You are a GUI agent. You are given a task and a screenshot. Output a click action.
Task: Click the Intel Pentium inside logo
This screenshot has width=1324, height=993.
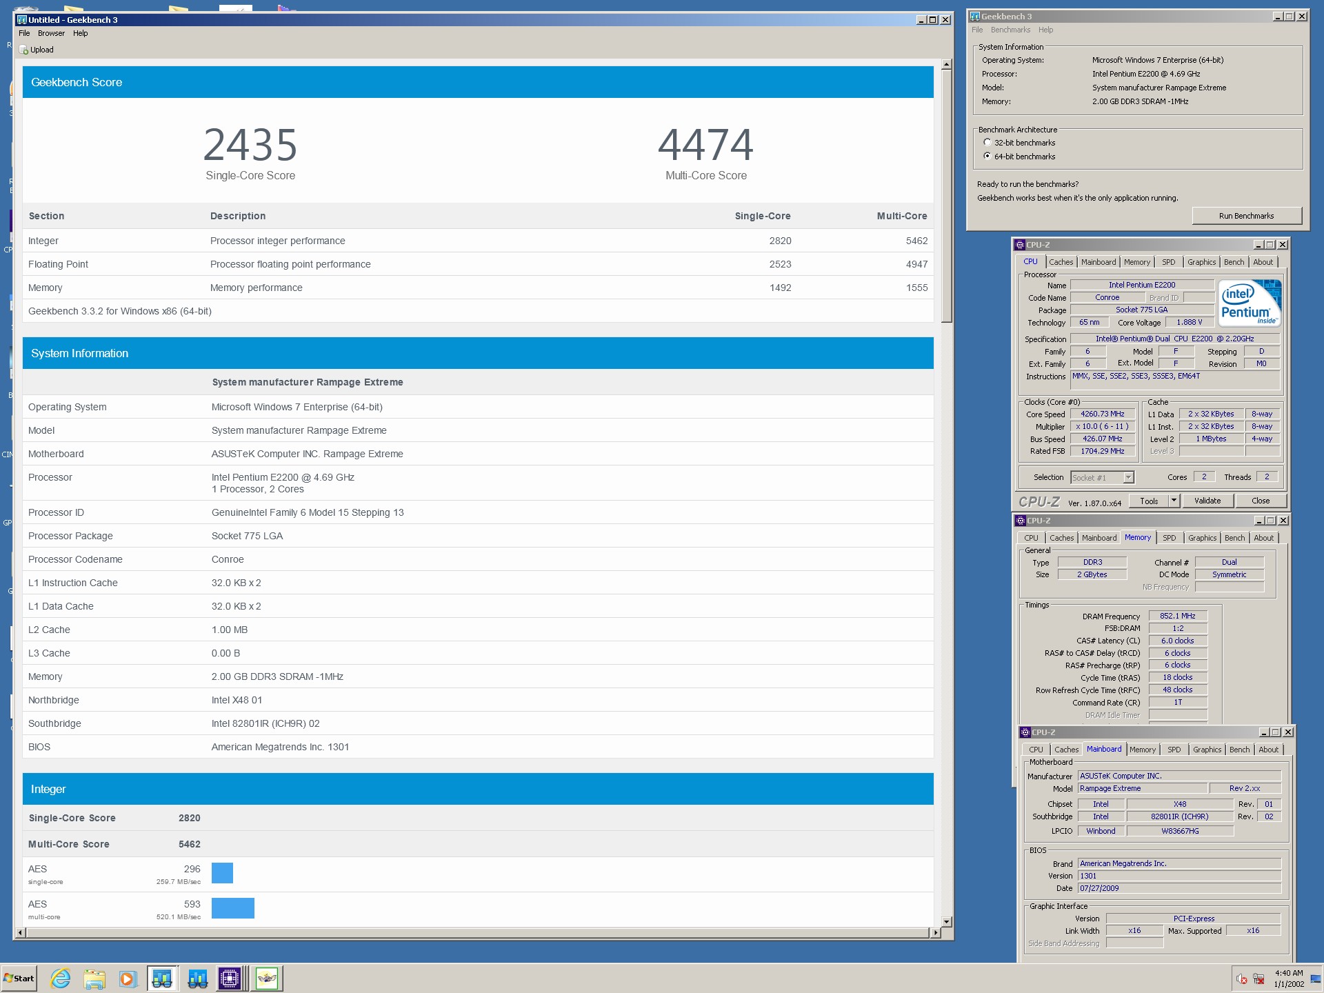pyautogui.click(x=1250, y=302)
